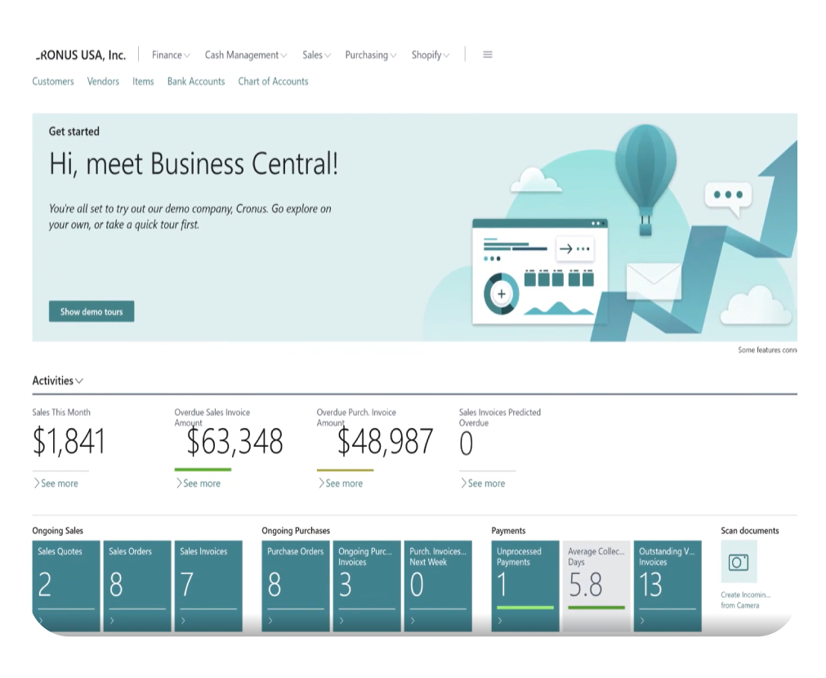
Task: Click the CRONUS USA, Inc. company name
Action: tap(81, 55)
